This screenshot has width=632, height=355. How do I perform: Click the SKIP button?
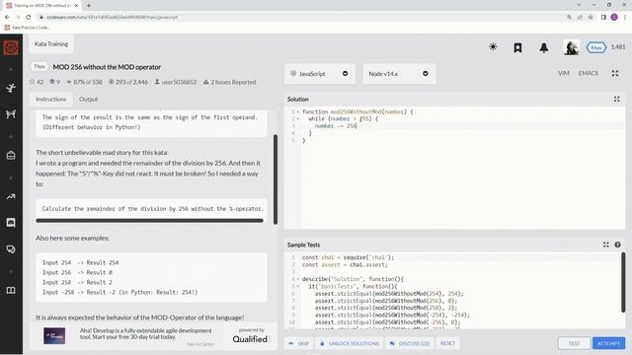[x=299, y=343]
